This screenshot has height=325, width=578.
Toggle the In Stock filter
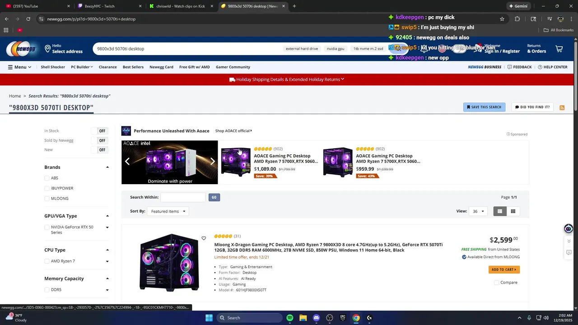pyautogui.click(x=99, y=131)
